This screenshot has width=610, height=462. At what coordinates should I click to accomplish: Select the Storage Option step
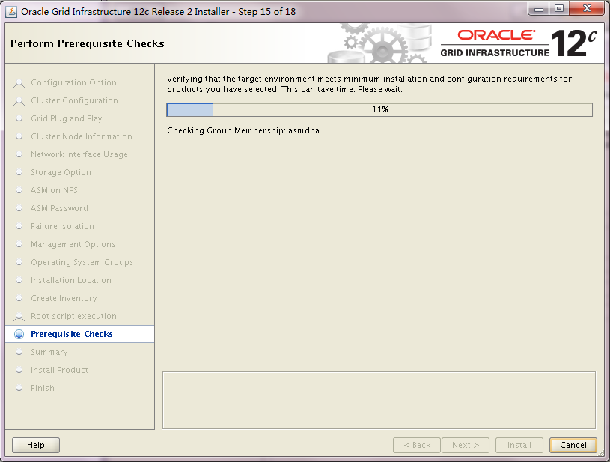tap(61, 172)
